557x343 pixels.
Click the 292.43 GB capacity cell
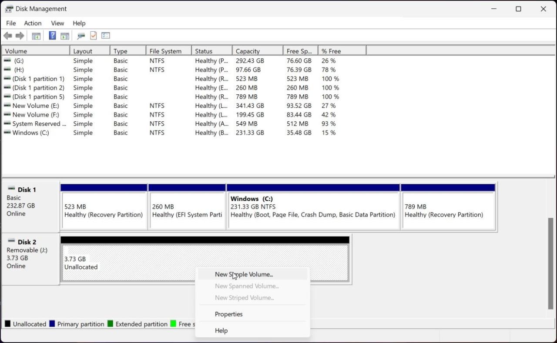pos(250,60)
